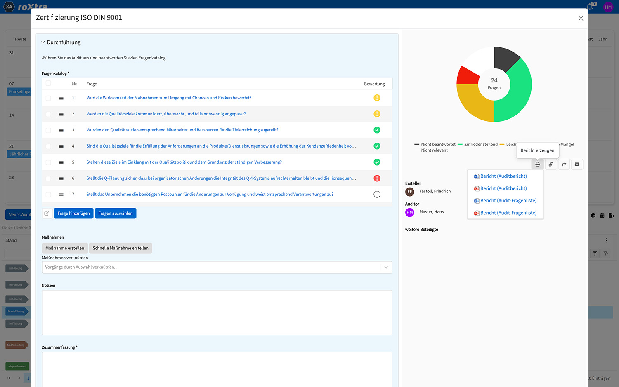Screen dimensions: 619x387
Task: Open the three-dot options menu
Action: pos(606,240)
